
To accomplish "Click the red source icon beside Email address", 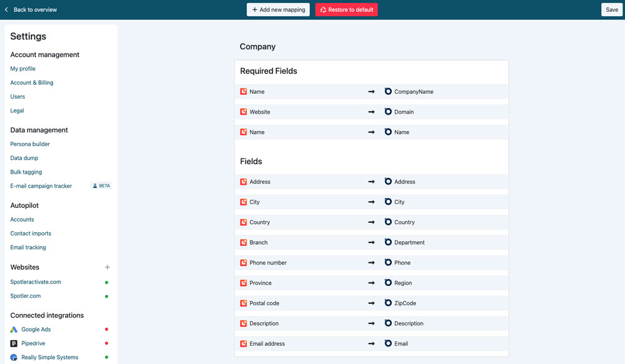I will (x=244, y=343).
